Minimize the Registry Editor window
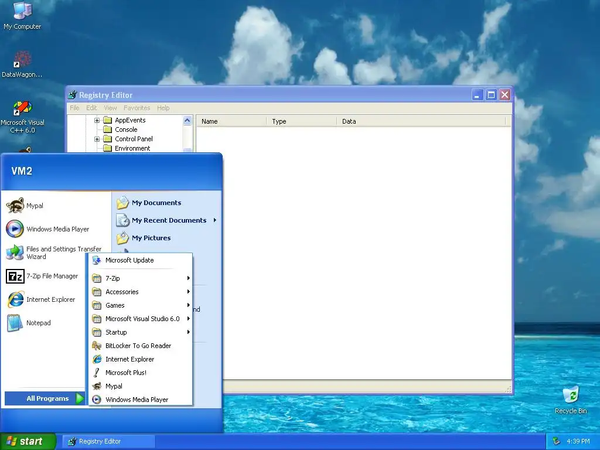This screenshot has height=450, width=600. [477, 95]
